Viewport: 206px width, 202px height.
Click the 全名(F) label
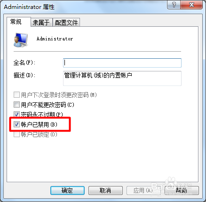[24, 63]
